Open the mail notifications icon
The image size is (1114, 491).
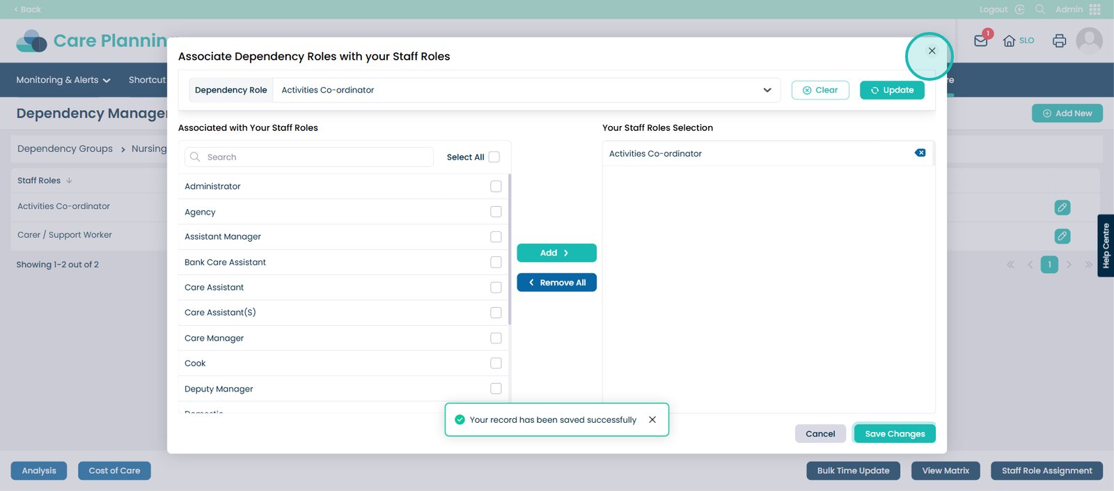click(x=981, y=40)
